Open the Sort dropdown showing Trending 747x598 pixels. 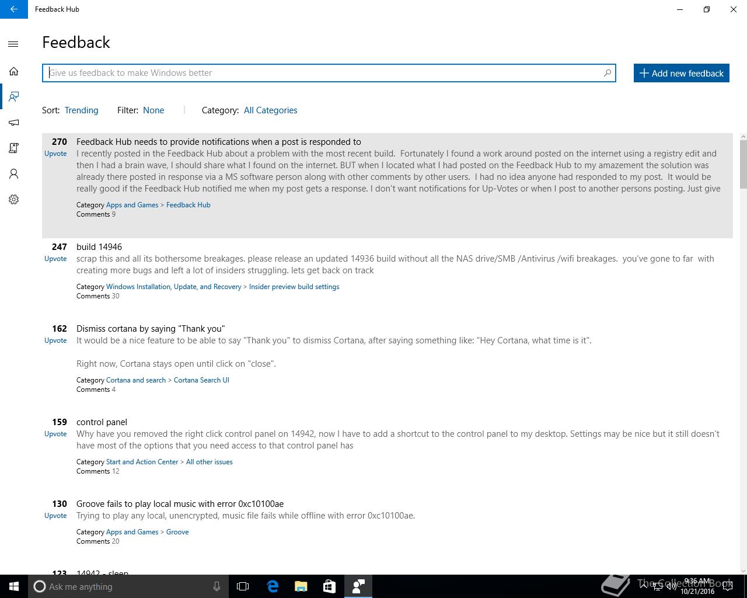coord(81,110)
